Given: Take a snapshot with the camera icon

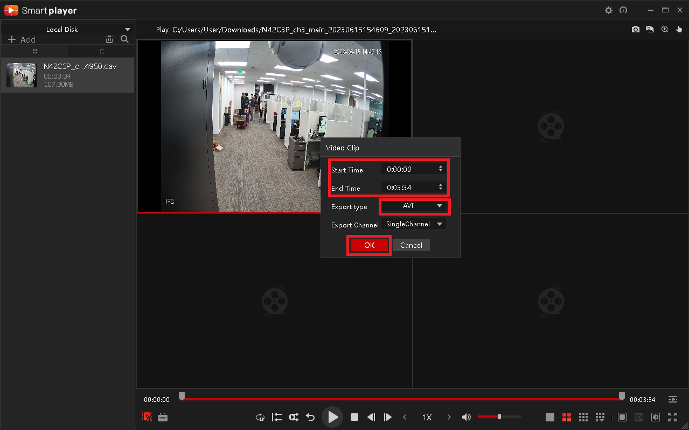Looking at the screenshot, I should click(636, 30).
